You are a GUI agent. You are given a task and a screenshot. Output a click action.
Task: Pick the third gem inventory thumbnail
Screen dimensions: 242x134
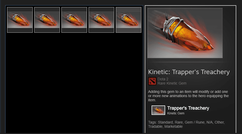click(x=74, y=20)
